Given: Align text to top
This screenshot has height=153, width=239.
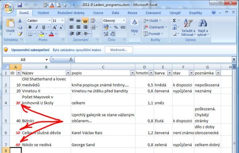Looking at the screenshot, I should tap(71, 21).
